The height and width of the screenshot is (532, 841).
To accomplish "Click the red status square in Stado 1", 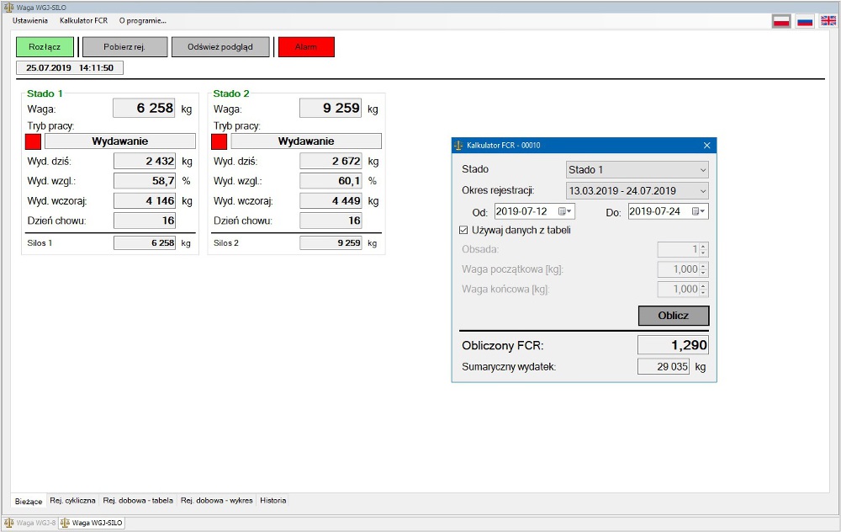I will 33,141.
